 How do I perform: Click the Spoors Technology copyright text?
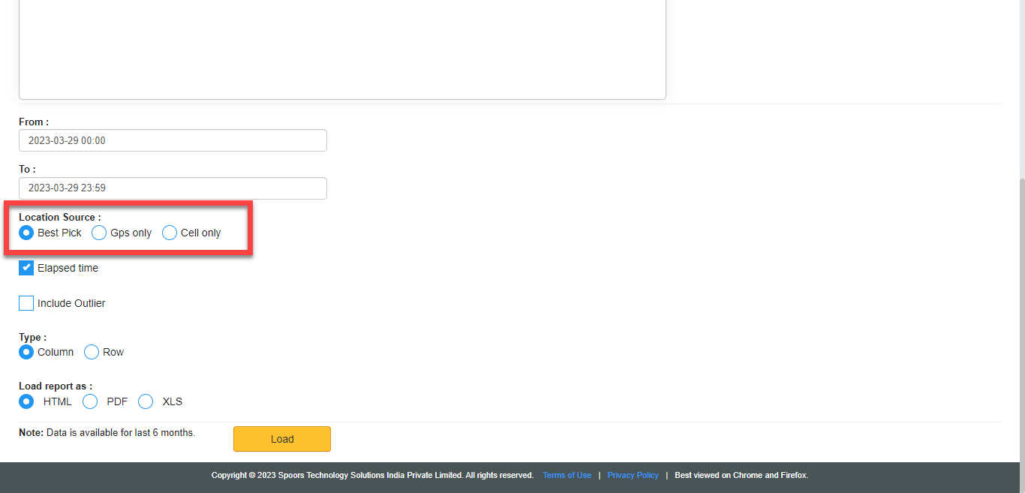click(x=372, y=475)
